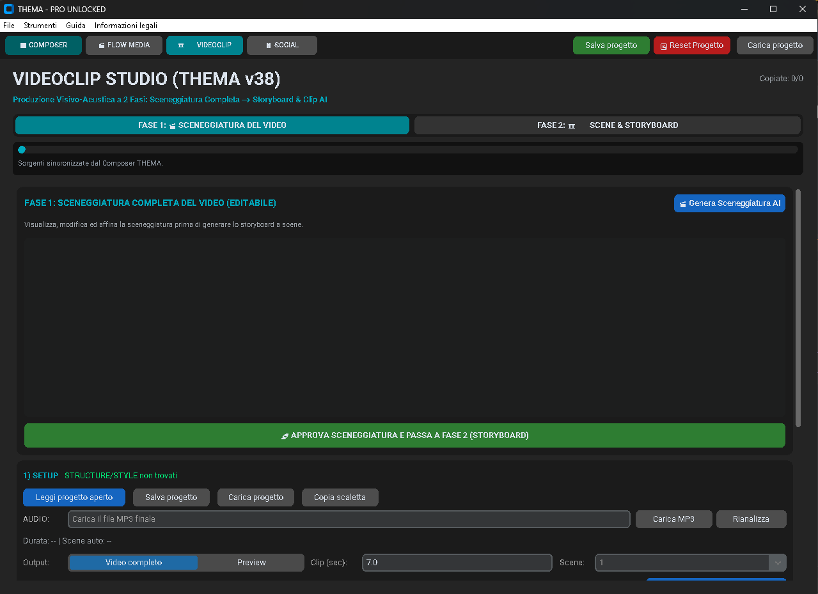Viewport: 818px width, 594px height.
Task: Click Genera Sceneggiatura AI button
Action: (730, 203)
